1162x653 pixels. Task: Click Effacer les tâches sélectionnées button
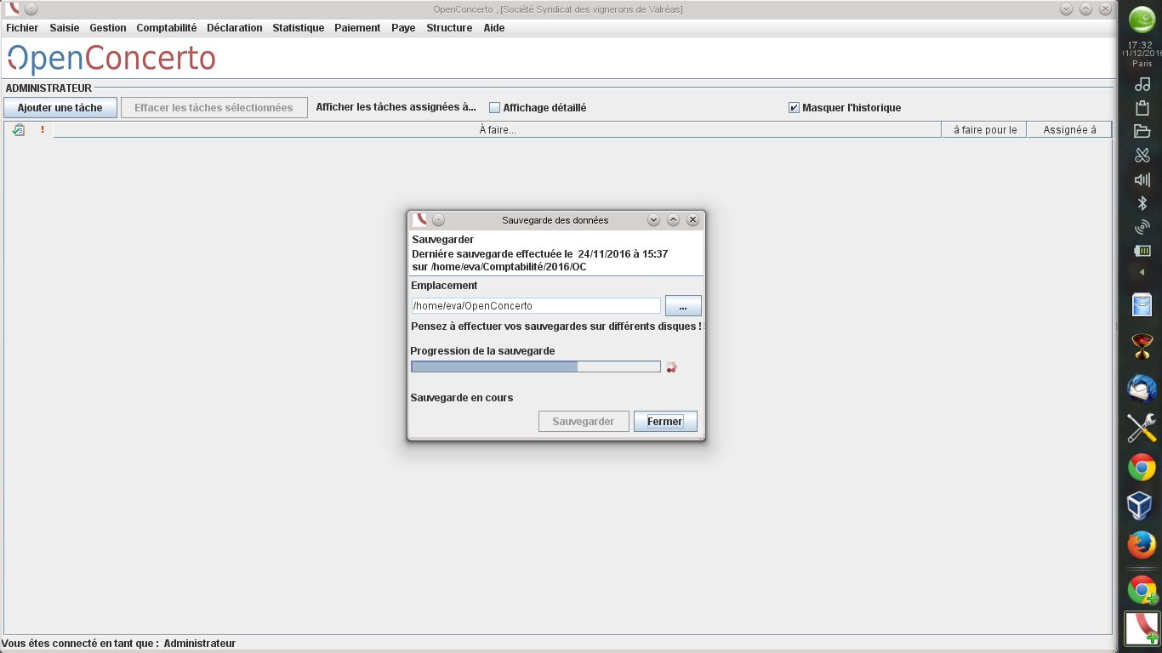(214, 108)
